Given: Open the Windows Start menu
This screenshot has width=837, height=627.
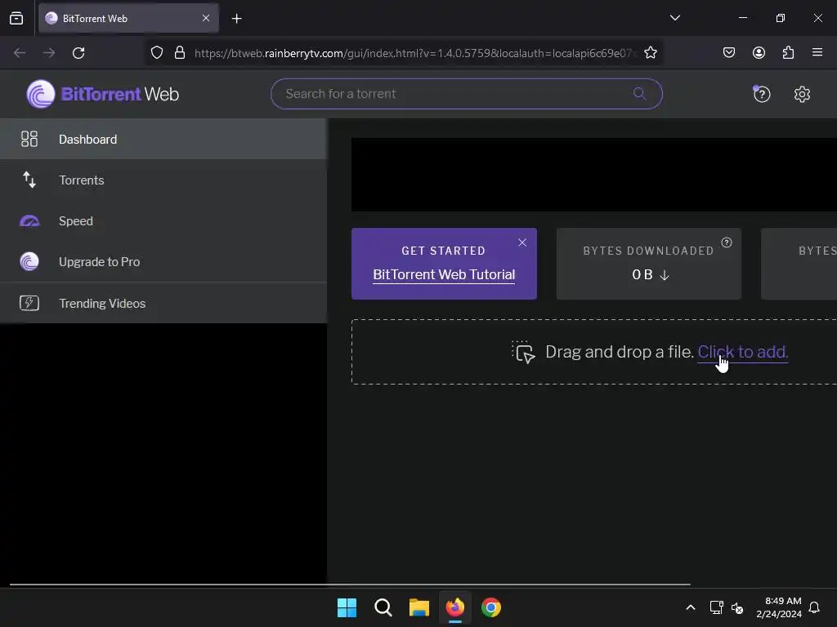Looking at the screenshot, I should click(347, 607).
